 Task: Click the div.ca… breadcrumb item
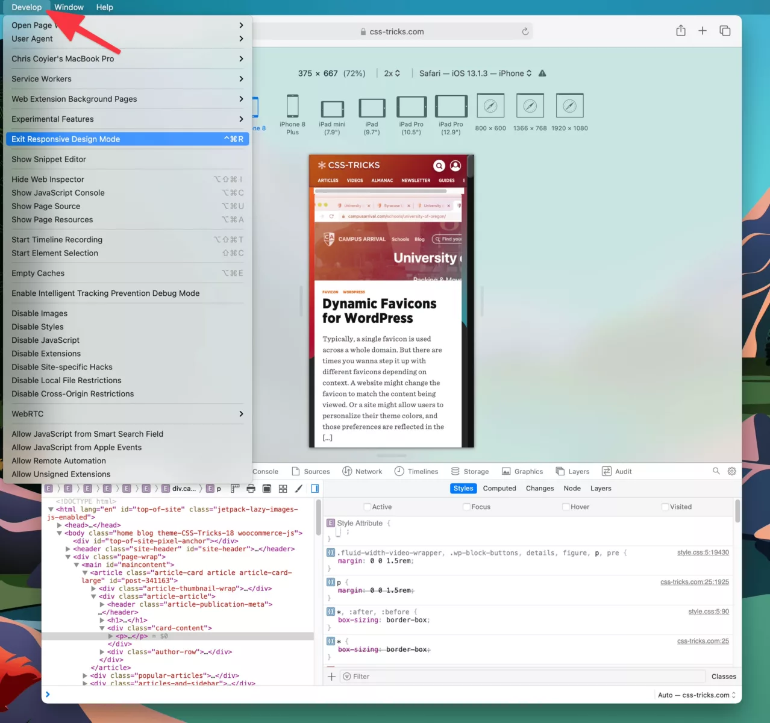pyautogui.click(x=179, y=489)
